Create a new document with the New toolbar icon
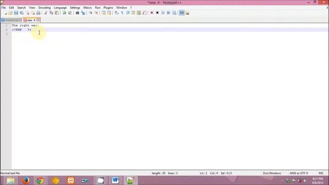This screenshot has width=329, height=185. pos(5,13)
